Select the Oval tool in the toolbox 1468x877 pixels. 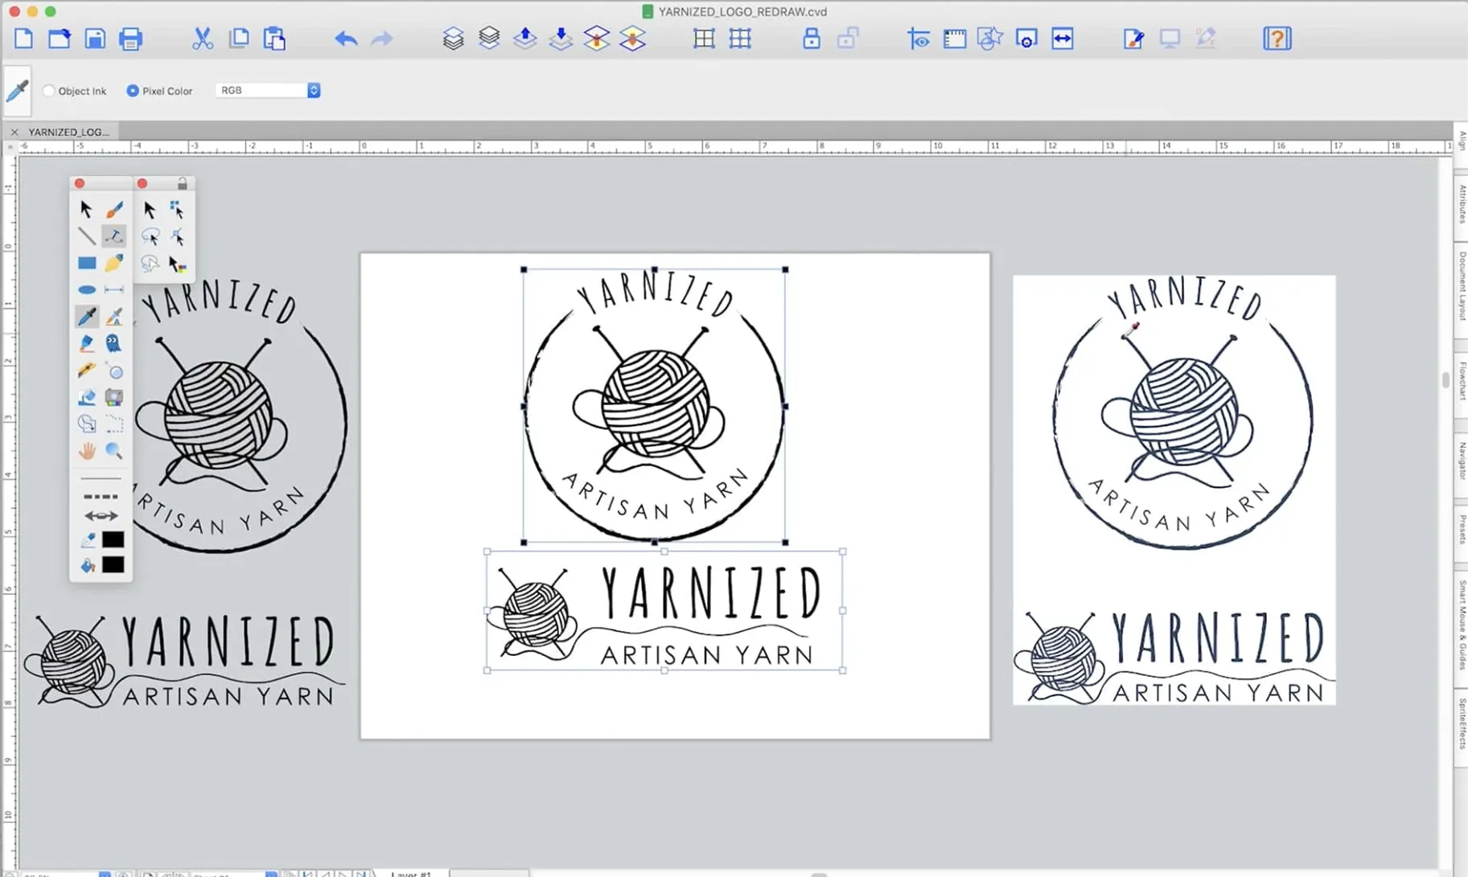point(87,289)
